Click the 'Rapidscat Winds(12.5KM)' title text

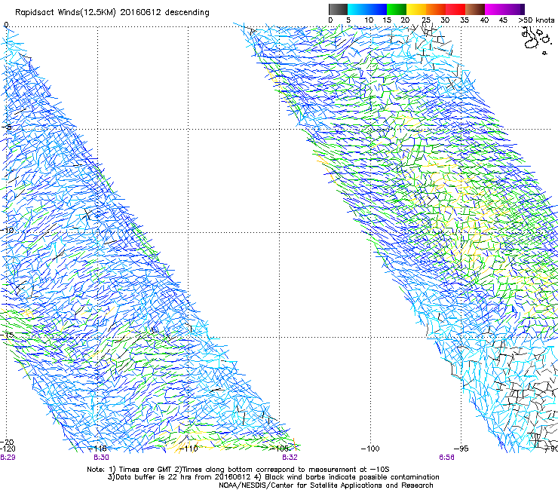[x=66, y=13]
